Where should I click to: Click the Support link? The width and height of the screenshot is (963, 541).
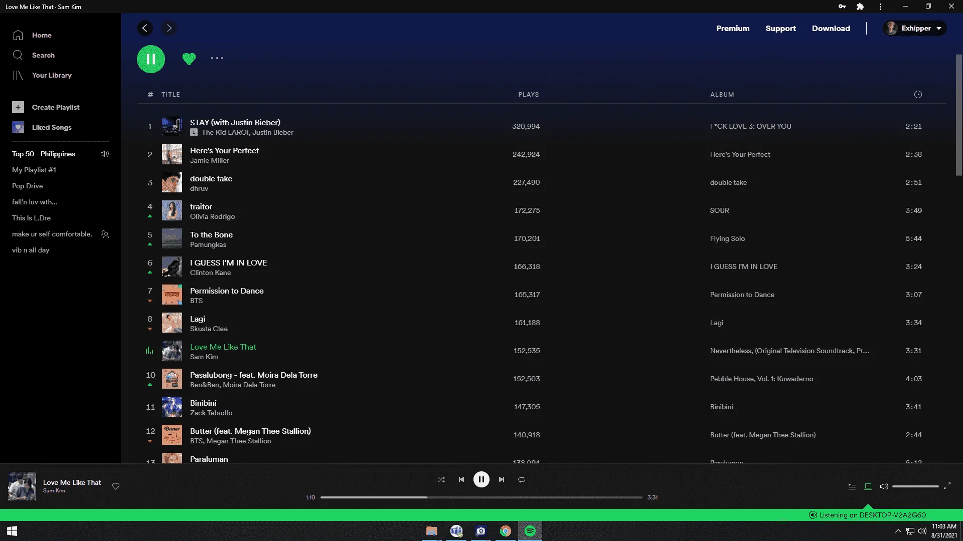point(780,29)
